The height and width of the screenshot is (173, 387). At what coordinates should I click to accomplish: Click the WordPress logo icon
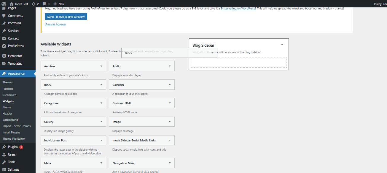4,4
